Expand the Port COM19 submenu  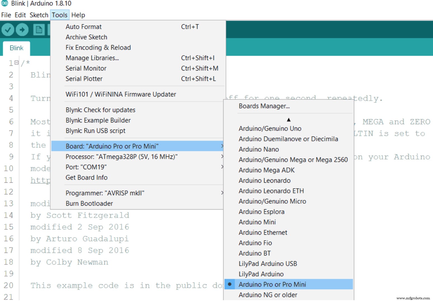tap(137, 167)
